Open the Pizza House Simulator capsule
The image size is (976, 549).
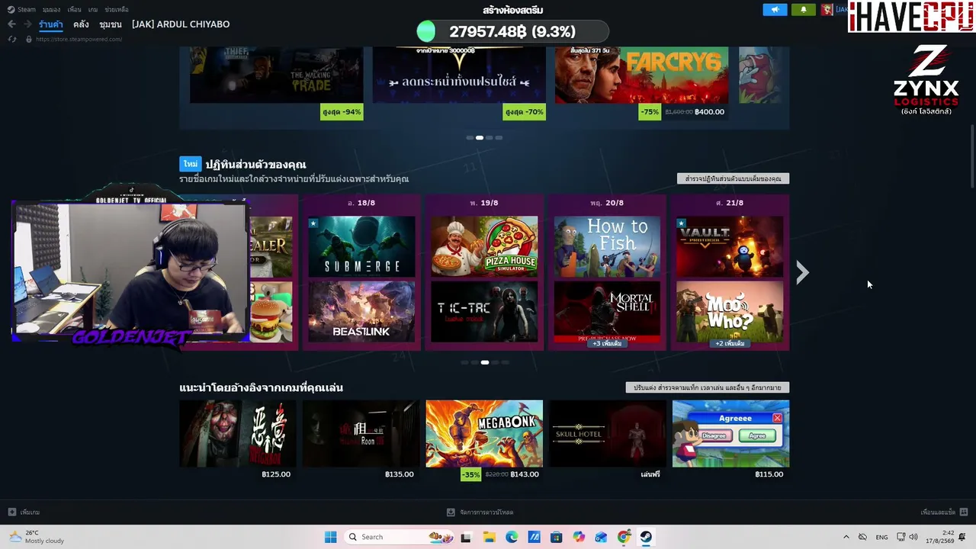pyautogui.click(x=484, y=246)
